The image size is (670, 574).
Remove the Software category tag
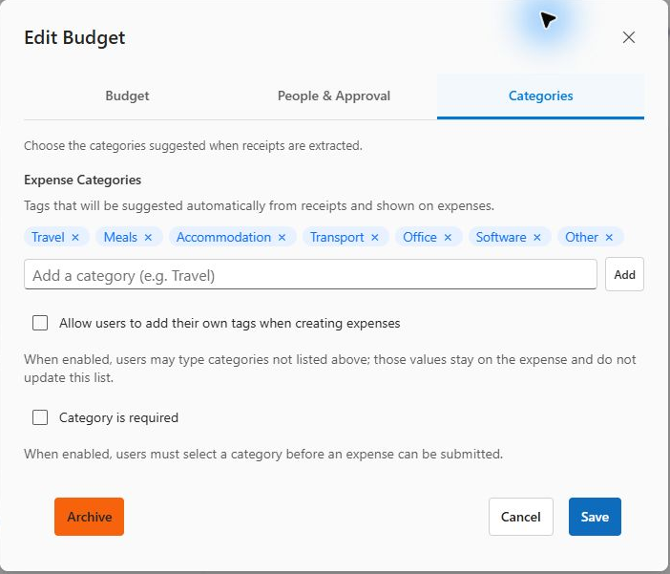(537, 238)
